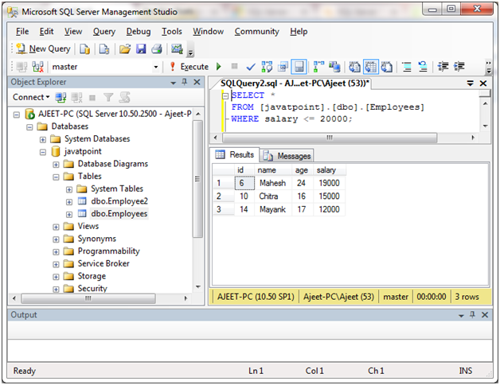This screenshot has height=385, width=500.
Task: Switch to the Messages tab
Action: pos(287,156)
